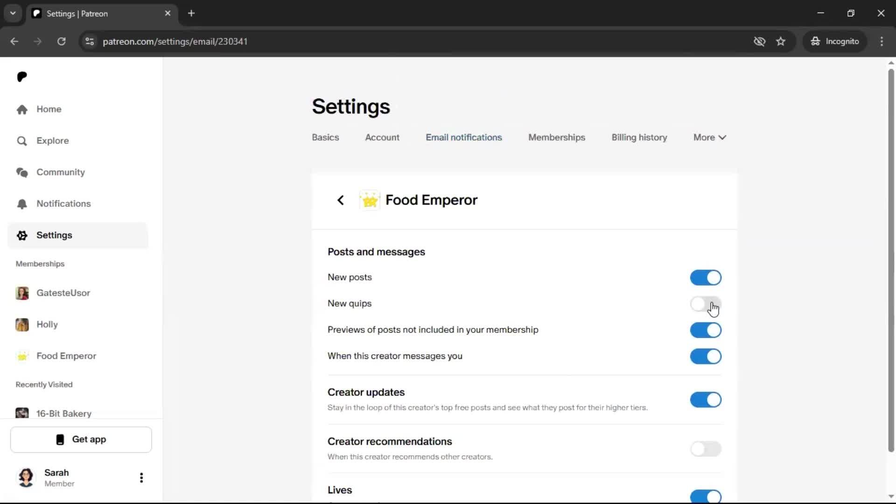Open Food Emperor membership link

[78, 356]
